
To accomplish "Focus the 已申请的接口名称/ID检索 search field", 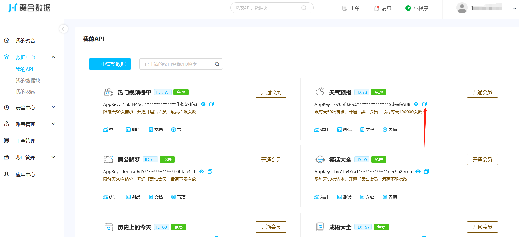I will point(181,64).
